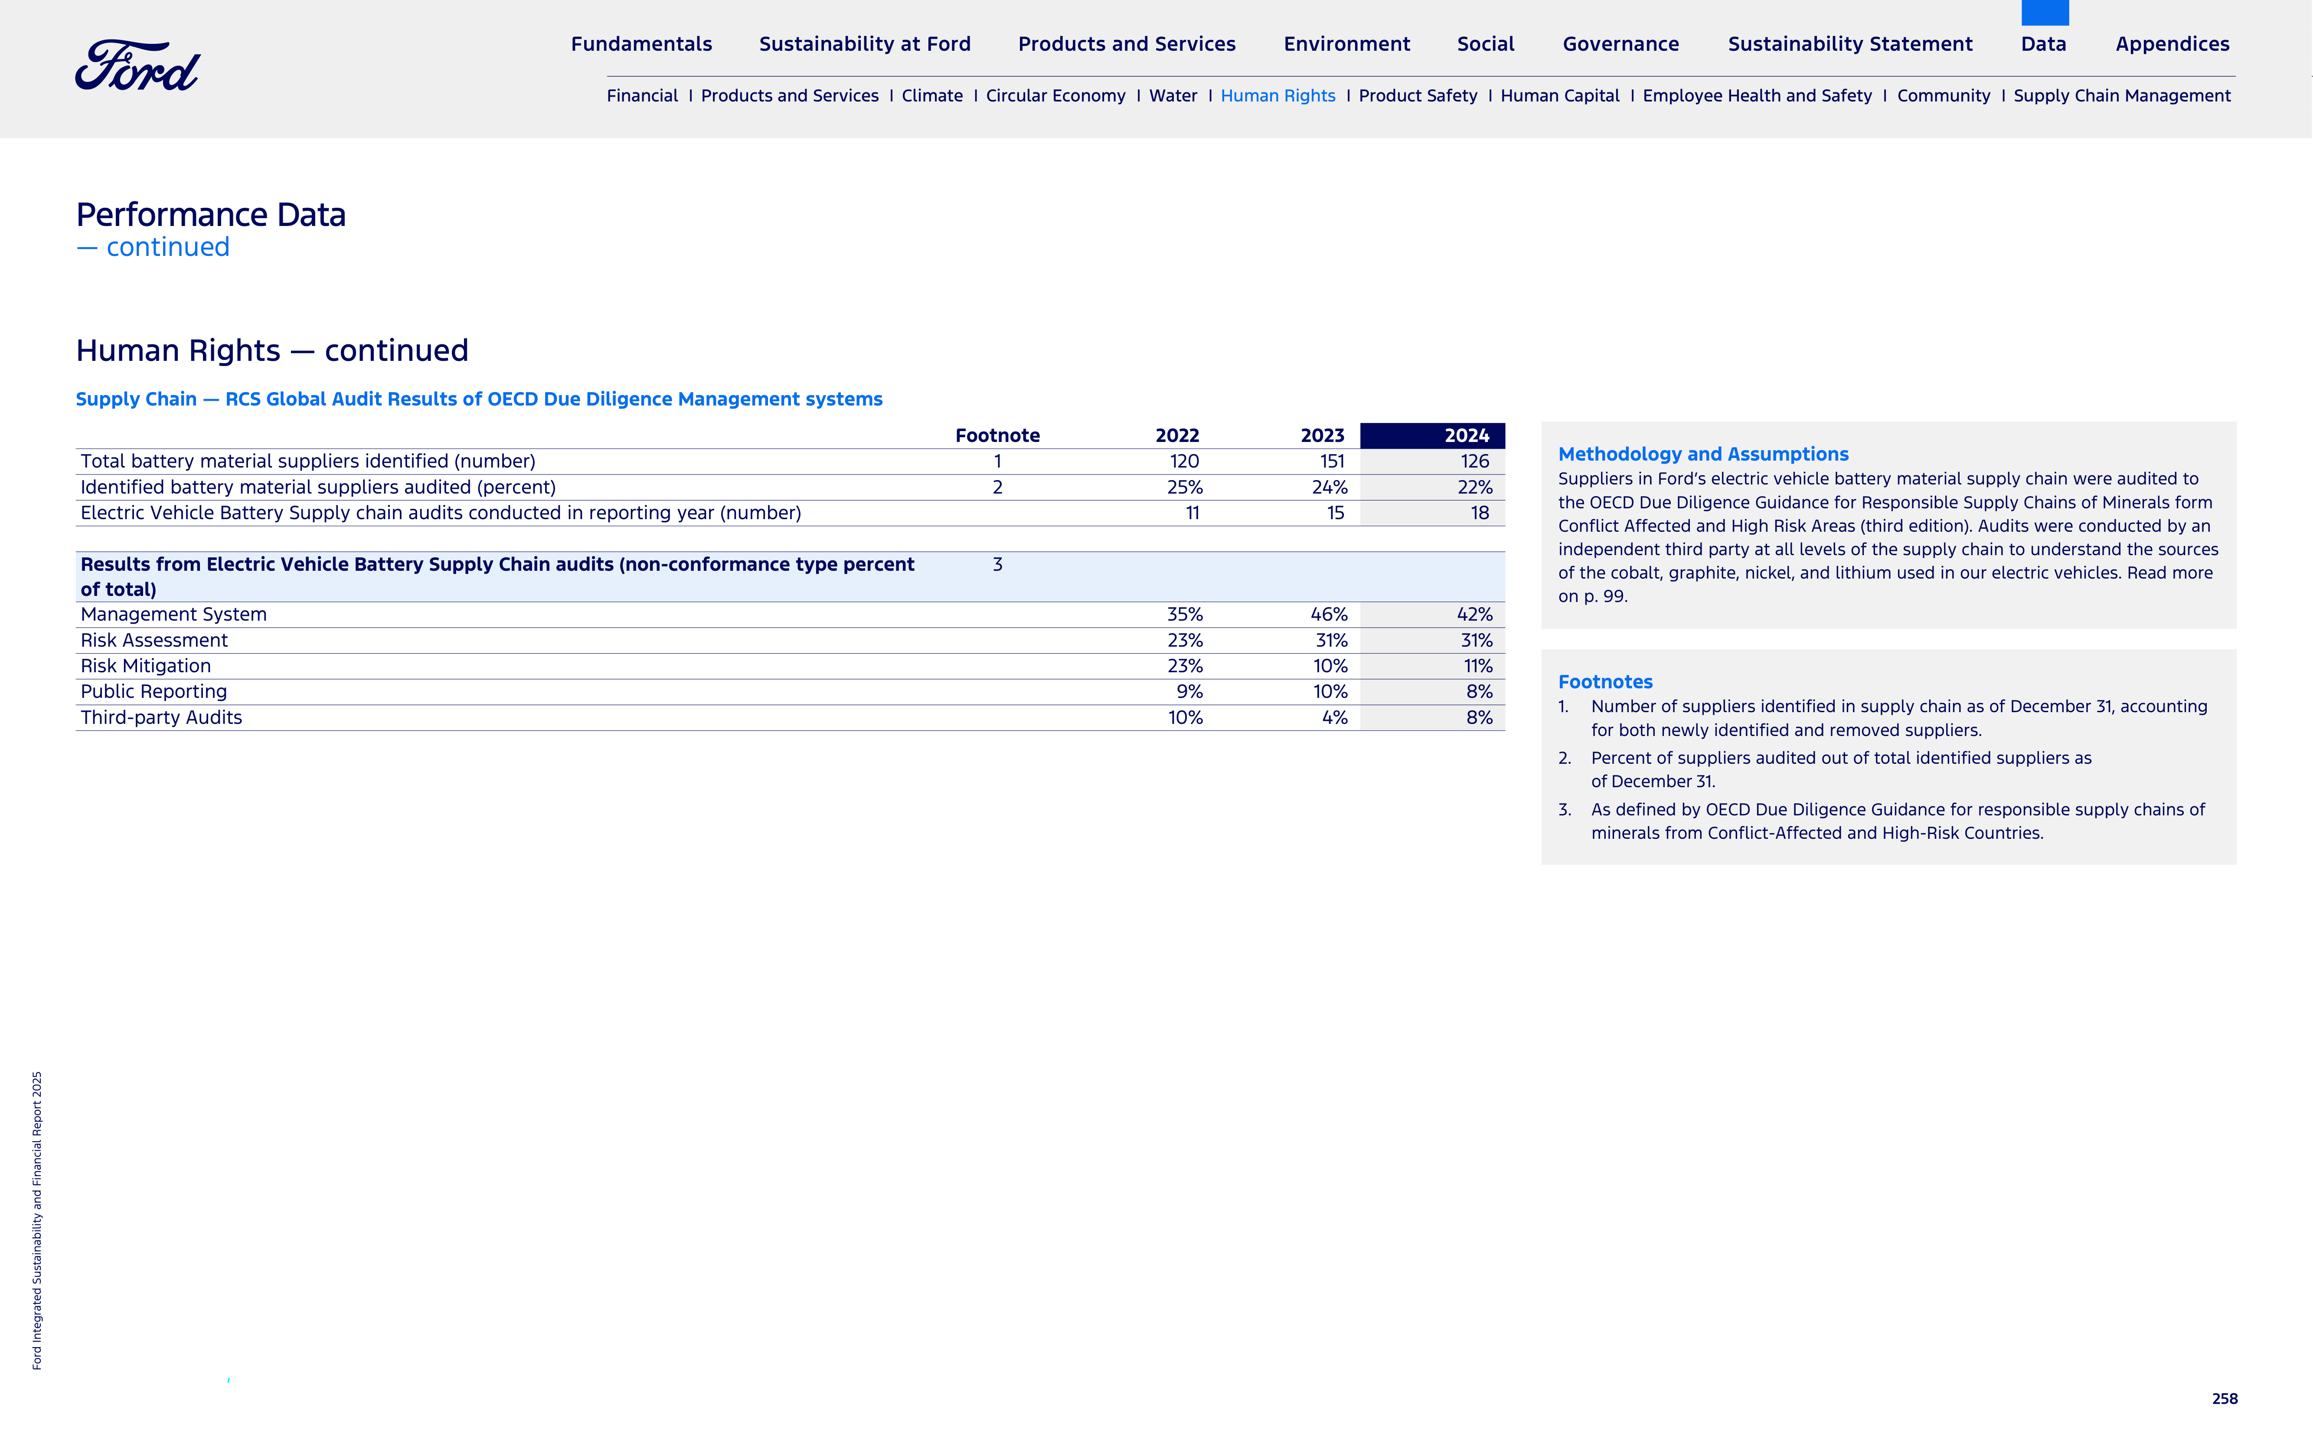Click the Risk Assessment row label
The image size is (2313, 1446).
click(x=154, y=641)
